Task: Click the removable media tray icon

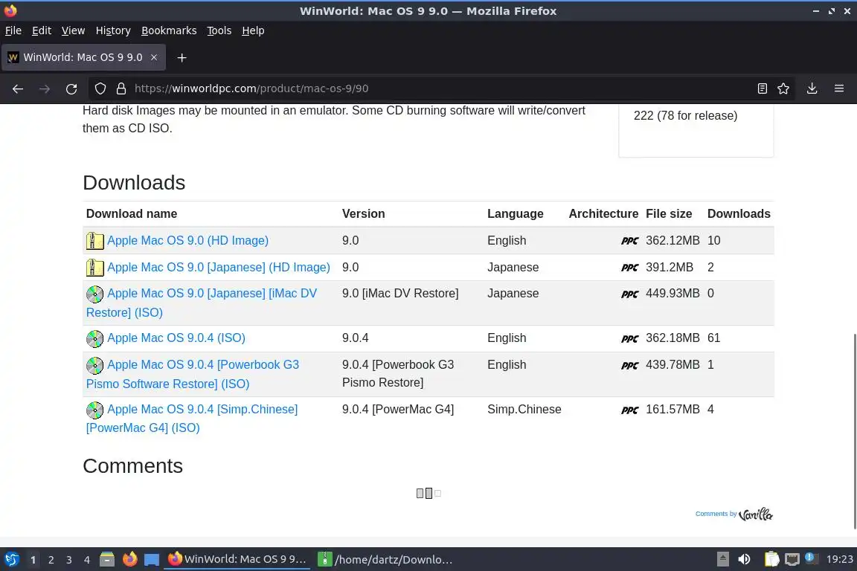Action: 722,560
